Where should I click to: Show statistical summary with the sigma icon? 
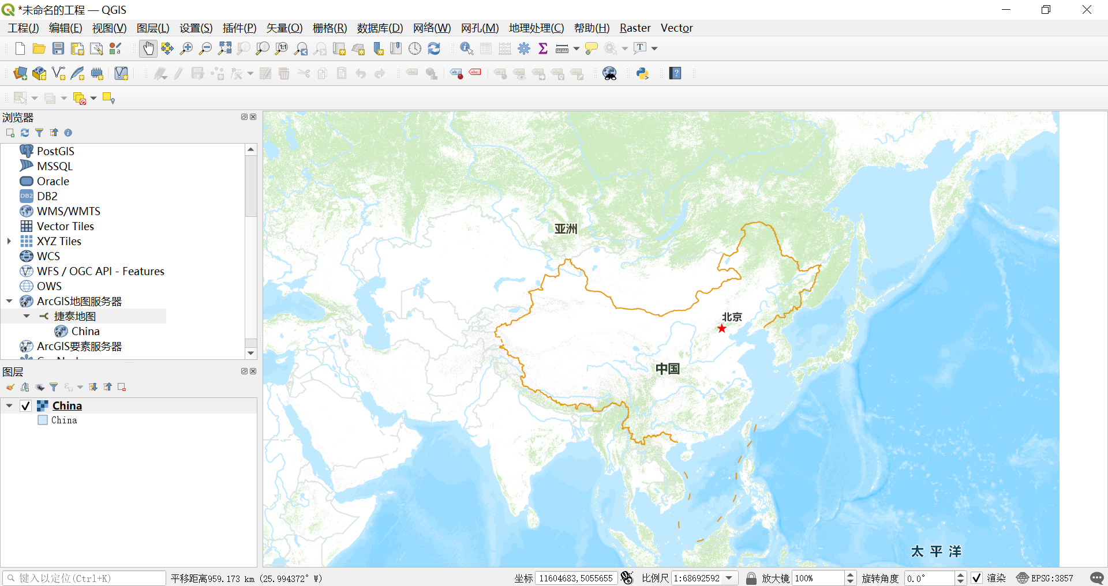543,48
